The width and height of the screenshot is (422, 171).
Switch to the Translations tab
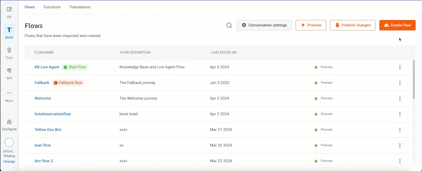click(x=80, y=7)
